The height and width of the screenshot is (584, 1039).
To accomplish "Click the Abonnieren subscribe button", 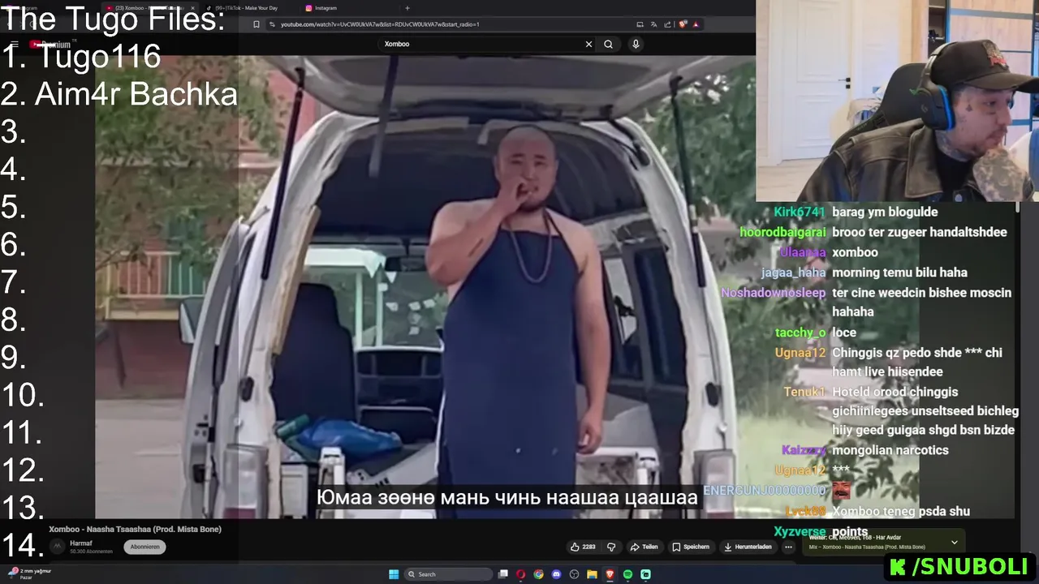I will [x=144, y=547].
